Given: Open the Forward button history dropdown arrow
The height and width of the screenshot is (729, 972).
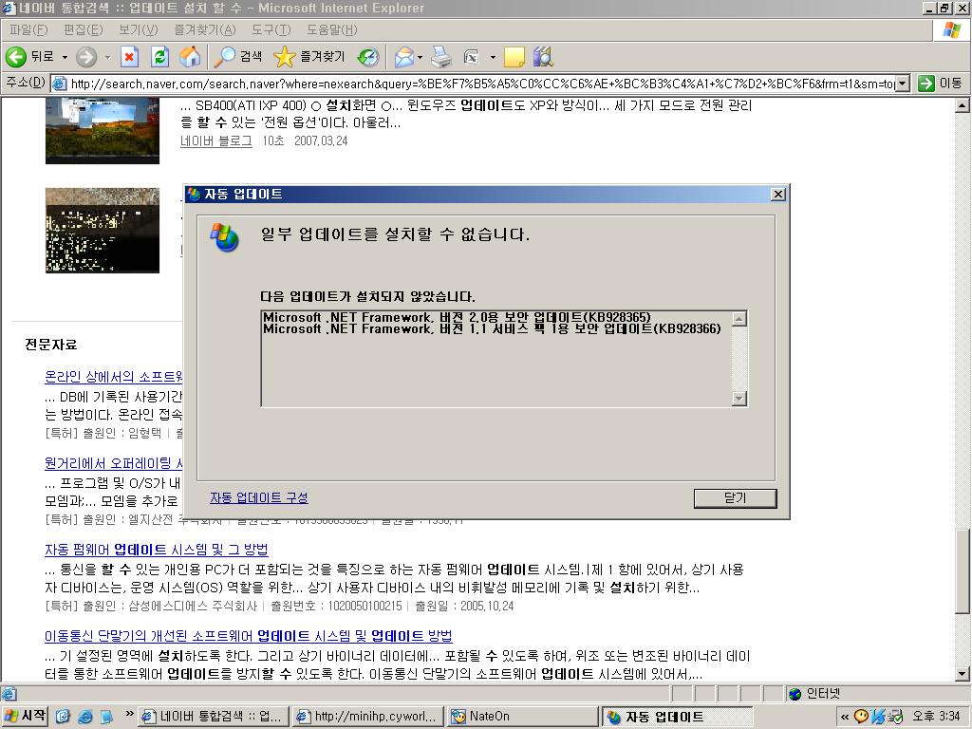Looking at the screenshot, I should tap(107, 57).
